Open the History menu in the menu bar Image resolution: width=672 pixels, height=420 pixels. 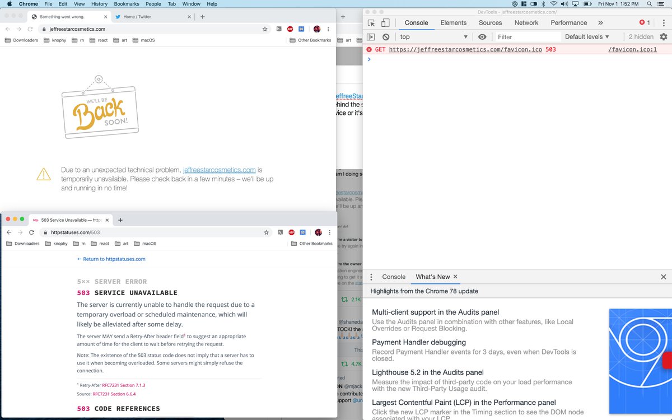click(x=99, y=4)
